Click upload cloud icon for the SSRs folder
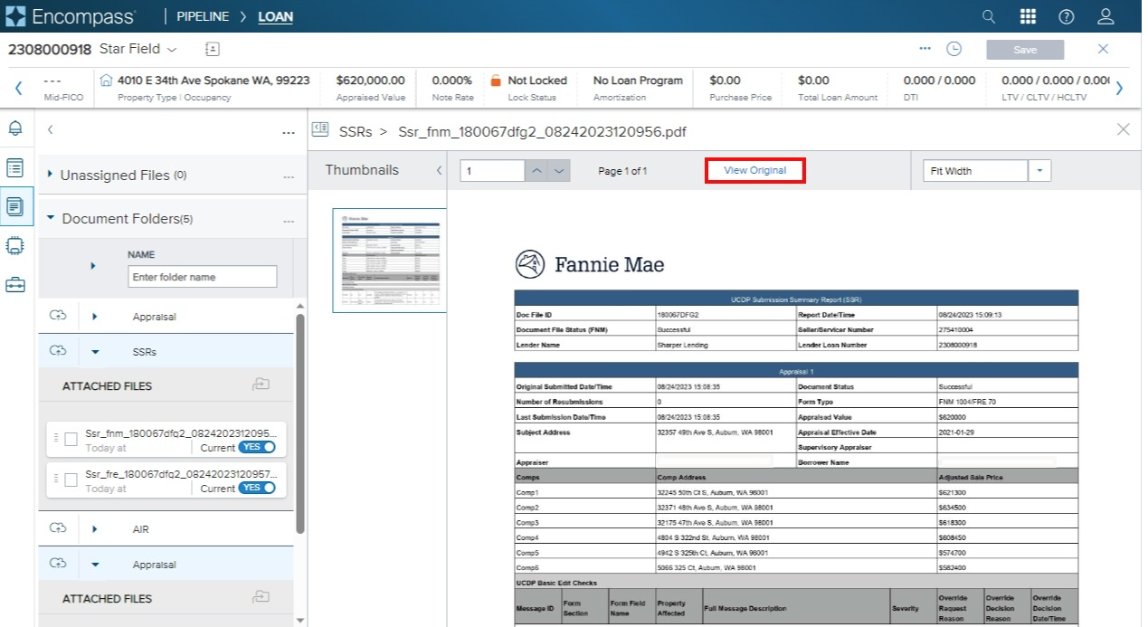Viewport: 1148px width, 627px height. 58,349
